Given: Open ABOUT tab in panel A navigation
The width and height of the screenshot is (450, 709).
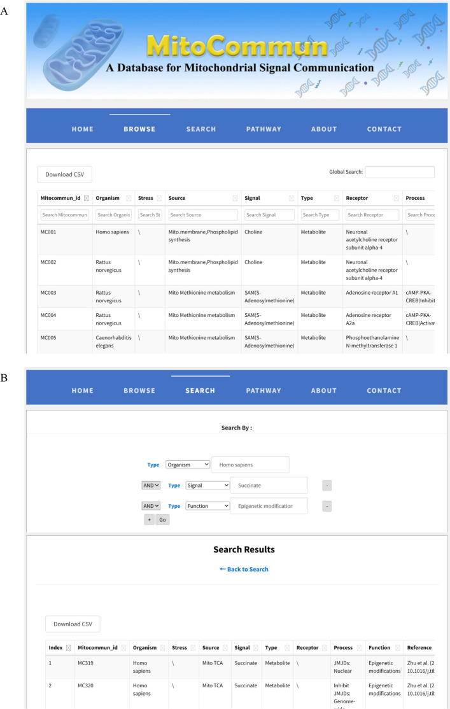Looking at the screenshot, I should (324, 129).
